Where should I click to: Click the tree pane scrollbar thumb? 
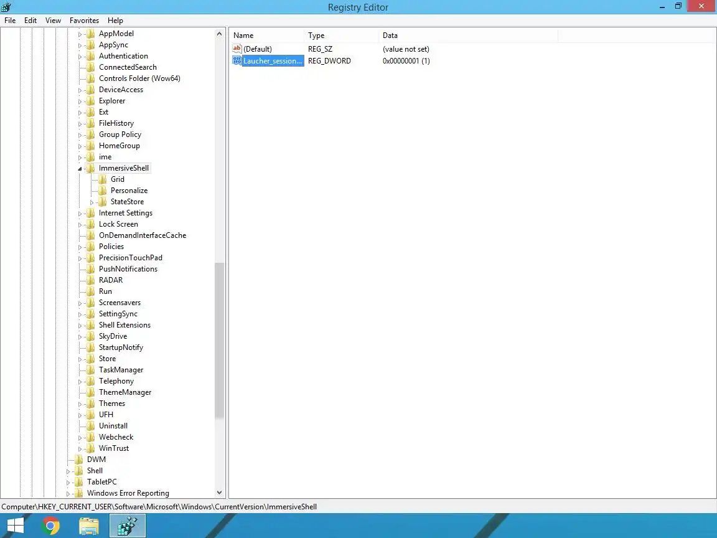pyautogui.click(x=220, y=341)
